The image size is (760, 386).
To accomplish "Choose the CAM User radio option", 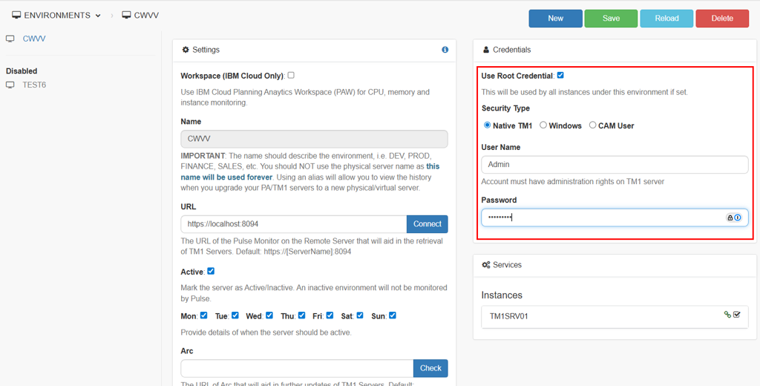I will pos(592,125).
